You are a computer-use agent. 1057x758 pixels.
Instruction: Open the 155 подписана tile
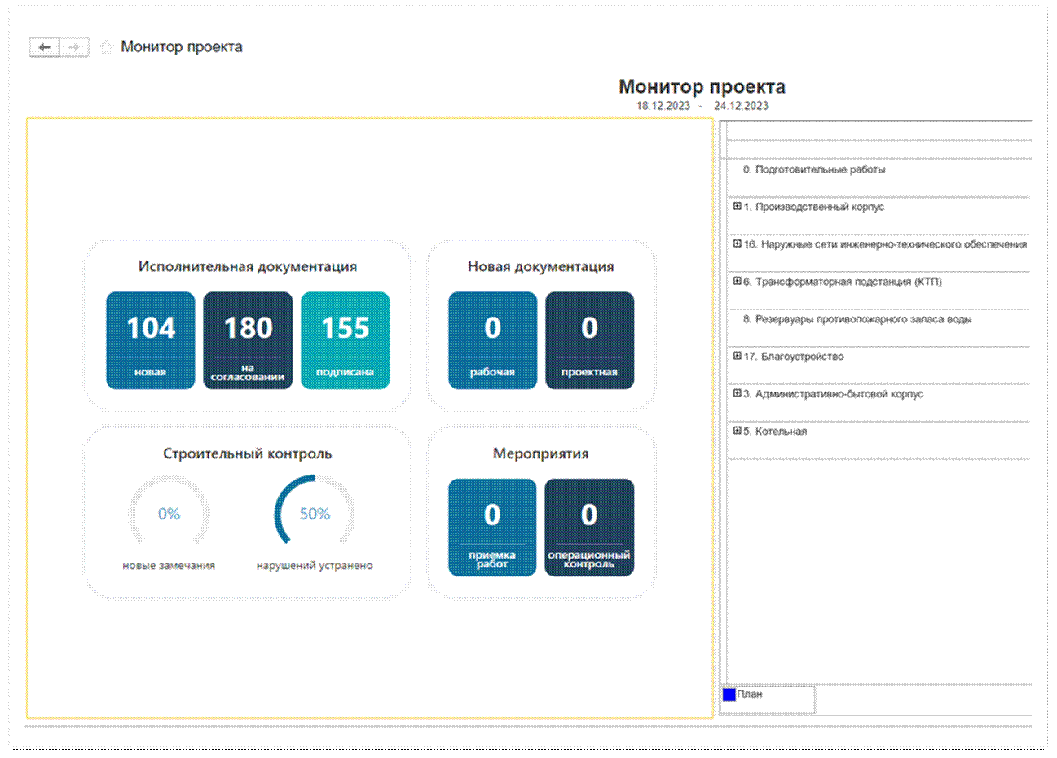pos(346,340)
